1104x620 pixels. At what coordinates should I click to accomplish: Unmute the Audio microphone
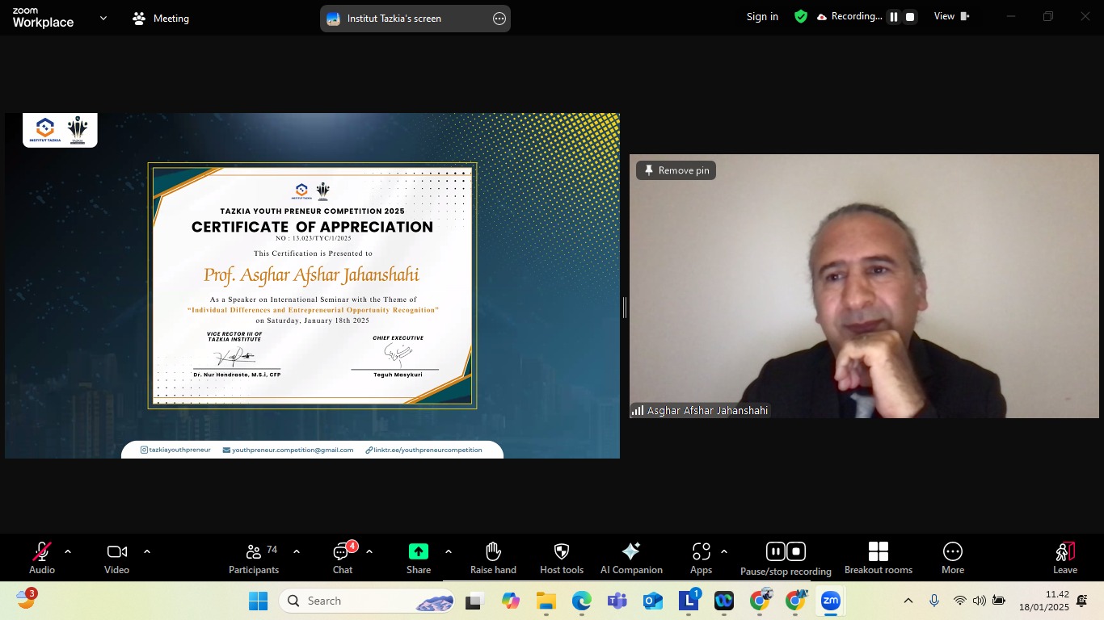42,558
